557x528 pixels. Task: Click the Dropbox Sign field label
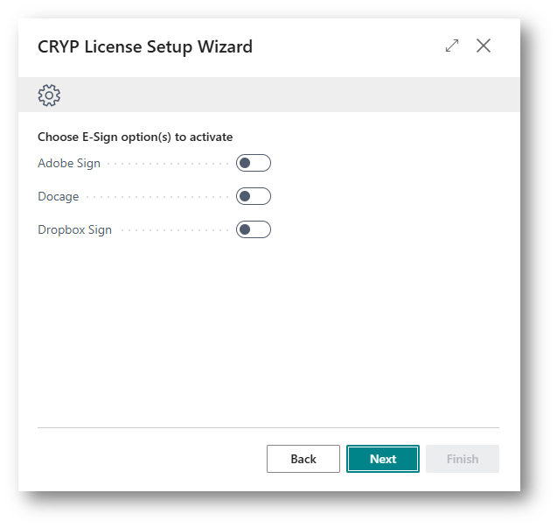(74, 229)
